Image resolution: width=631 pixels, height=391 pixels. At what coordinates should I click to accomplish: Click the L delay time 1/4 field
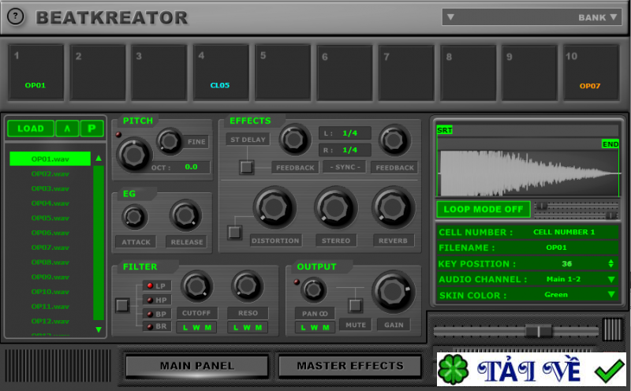(x=345, y=133)
